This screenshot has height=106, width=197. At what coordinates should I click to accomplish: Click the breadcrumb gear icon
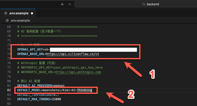7,20
